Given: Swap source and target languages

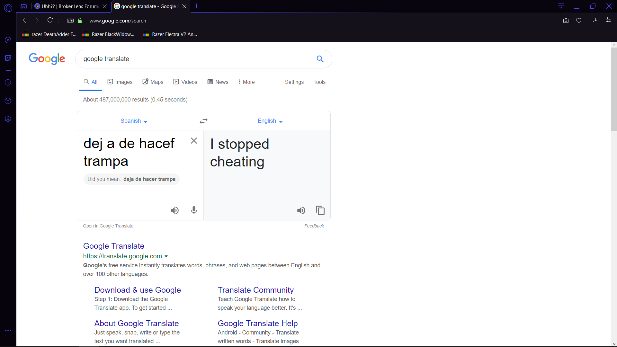Looking at the screenshot, I should pyautogui.click(x=203, y=121).
